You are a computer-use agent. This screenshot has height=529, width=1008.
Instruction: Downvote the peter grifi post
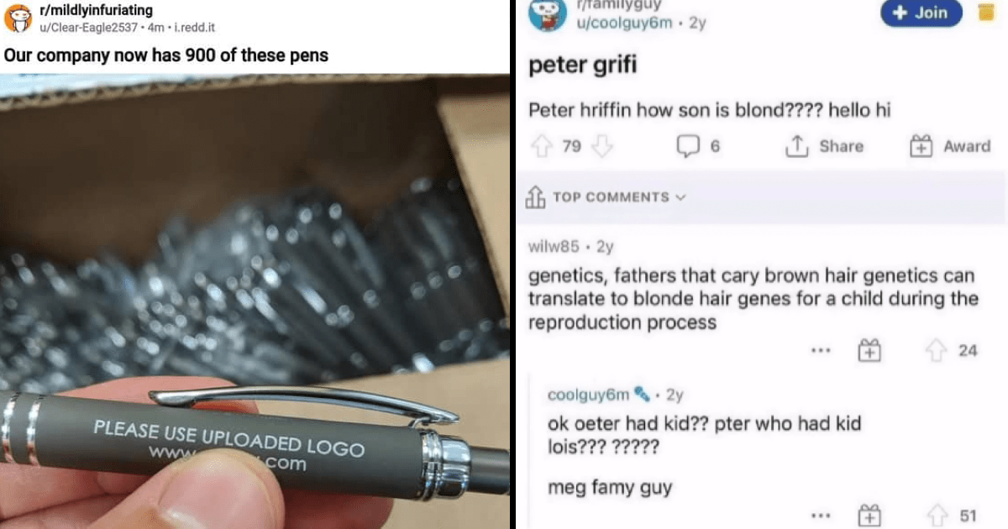tap(602, 146)
